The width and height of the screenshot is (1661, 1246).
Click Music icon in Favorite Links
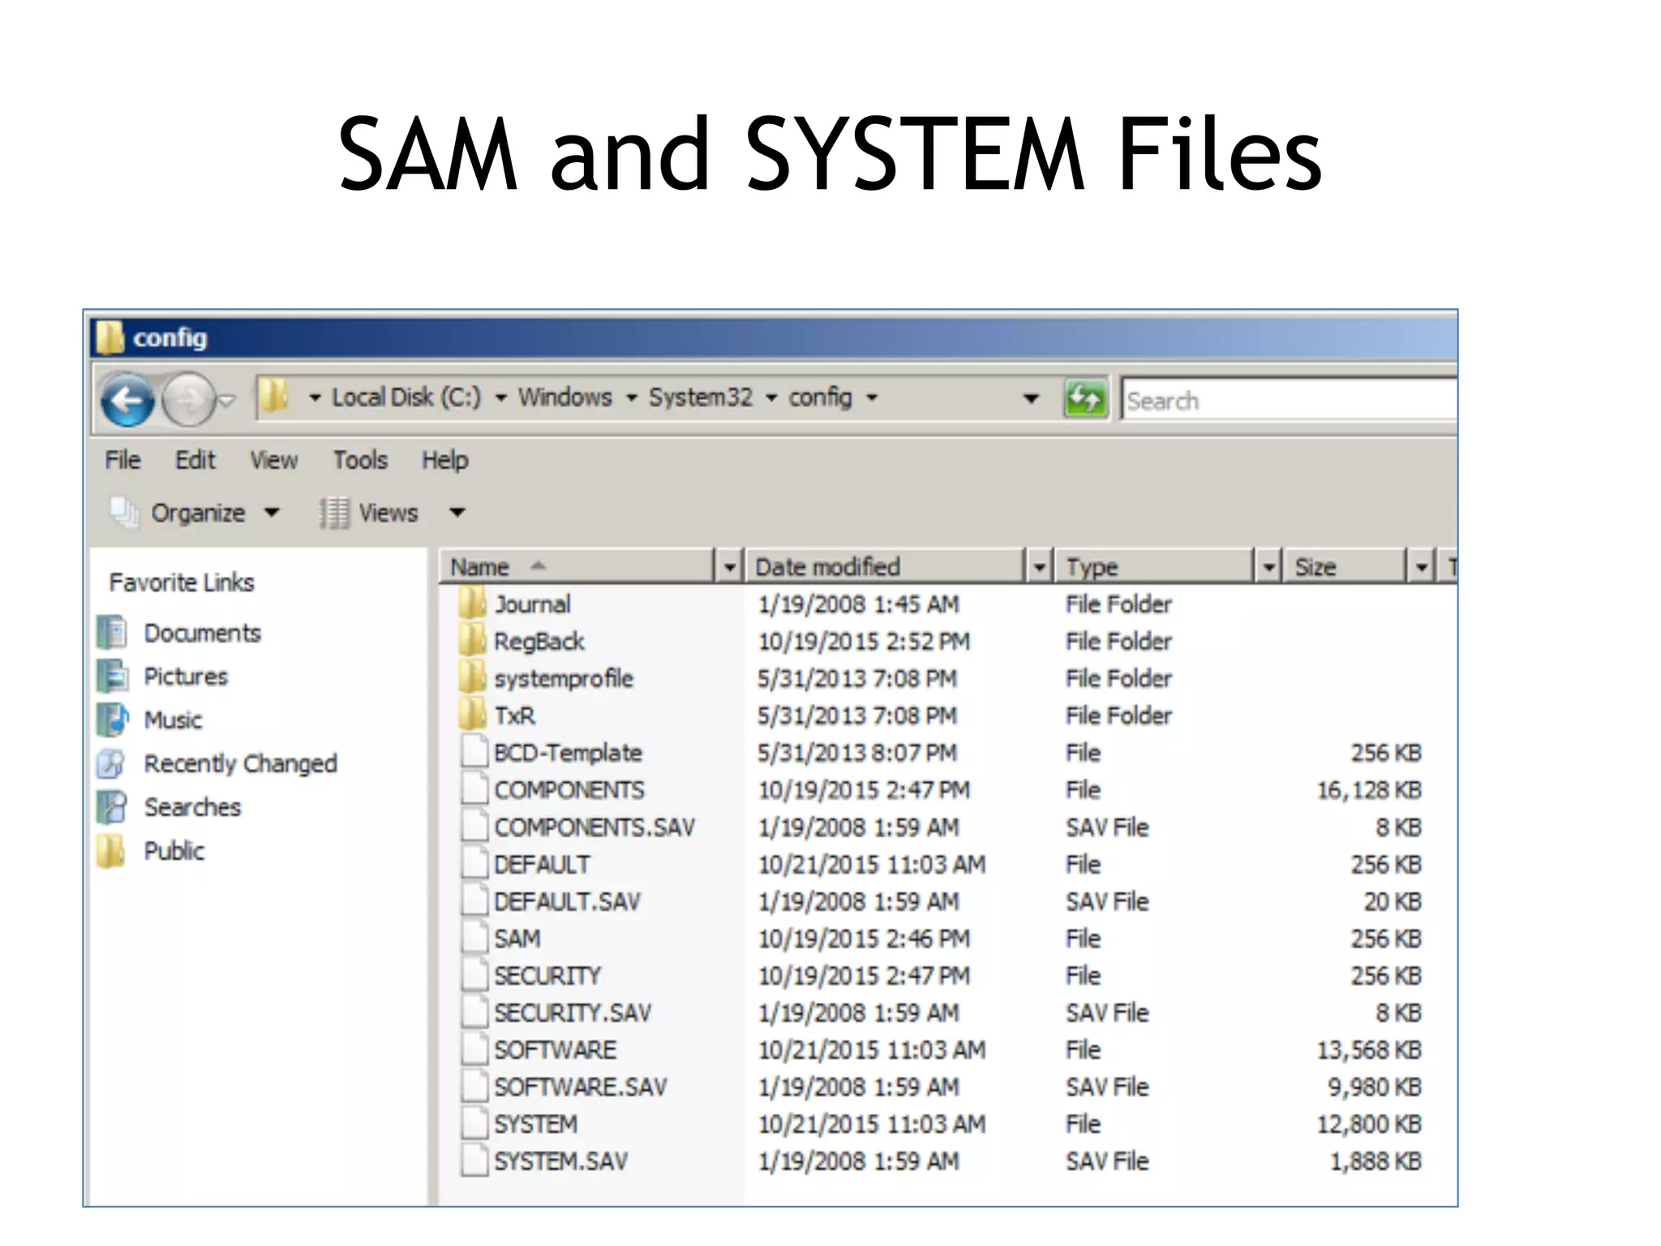(114, 720)
